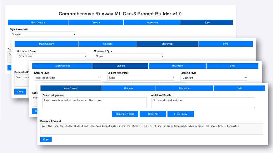Click the Style & Aesthetic label

click(19, 29)
